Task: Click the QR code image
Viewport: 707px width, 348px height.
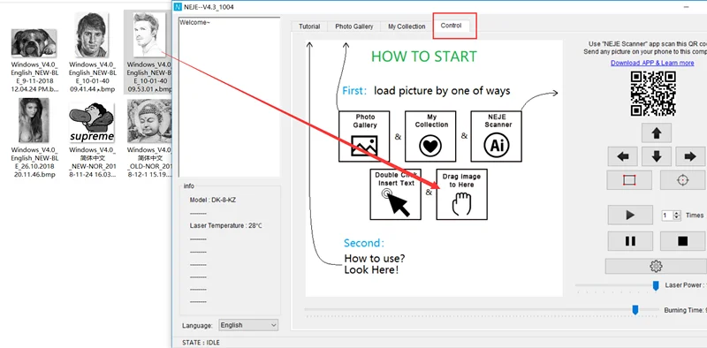Action: click(x=653, y=94)
